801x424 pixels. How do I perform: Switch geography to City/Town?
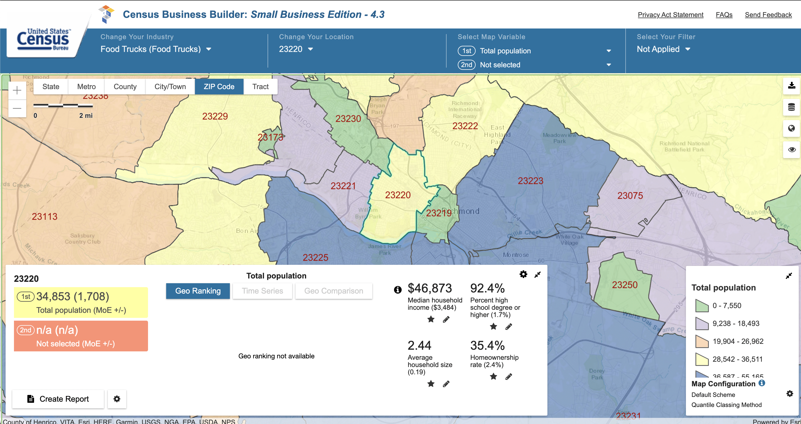(x=170, y=87)
